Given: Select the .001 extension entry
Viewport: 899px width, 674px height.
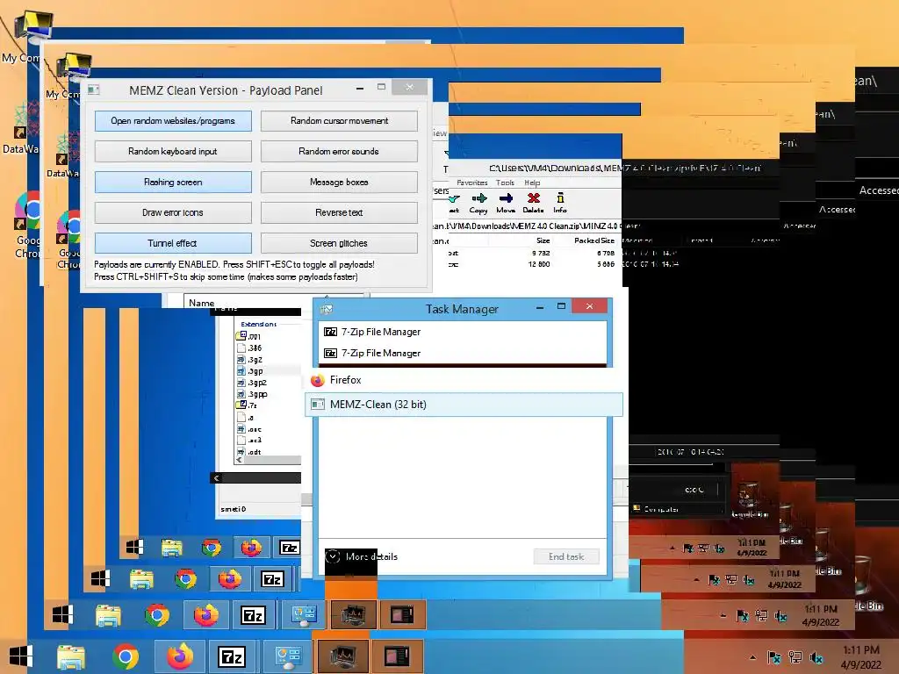Looking at the screenshot, I should pos(248,336).
